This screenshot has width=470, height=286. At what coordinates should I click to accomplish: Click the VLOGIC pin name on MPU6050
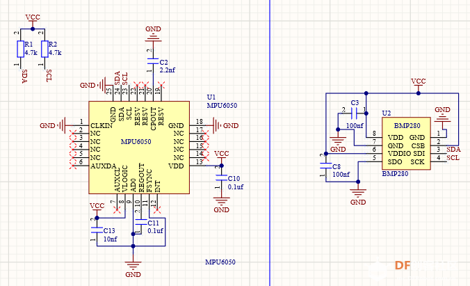point(125,179)
